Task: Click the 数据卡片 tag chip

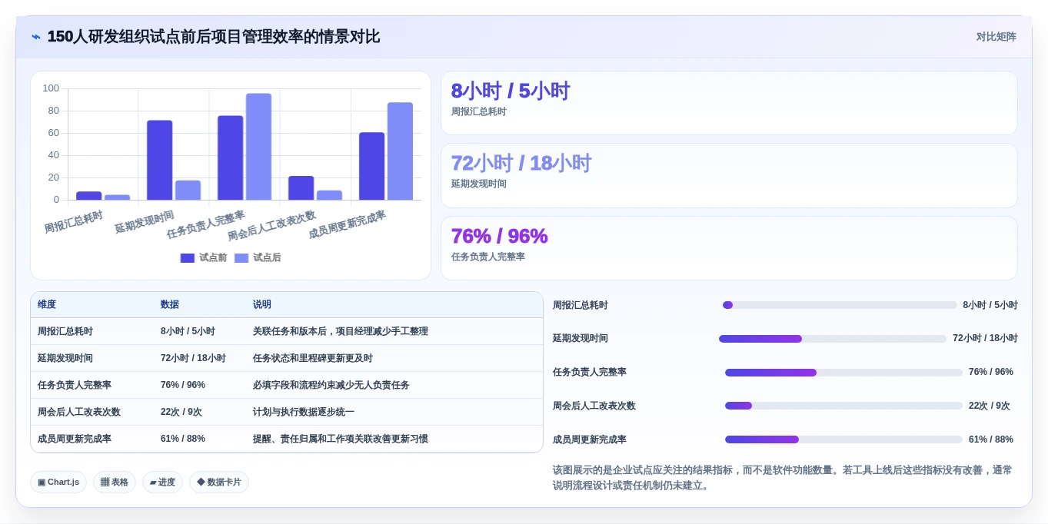Action: click(x=219, y=482)
